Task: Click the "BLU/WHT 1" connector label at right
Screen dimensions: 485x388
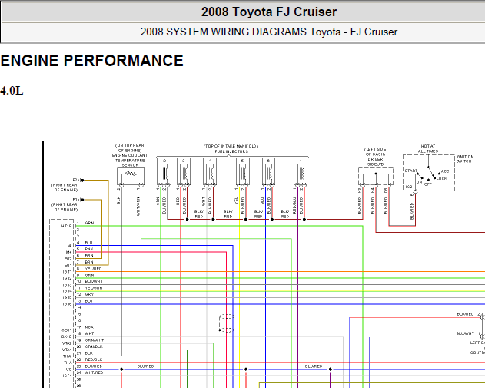Action: (x=468, y=334)
